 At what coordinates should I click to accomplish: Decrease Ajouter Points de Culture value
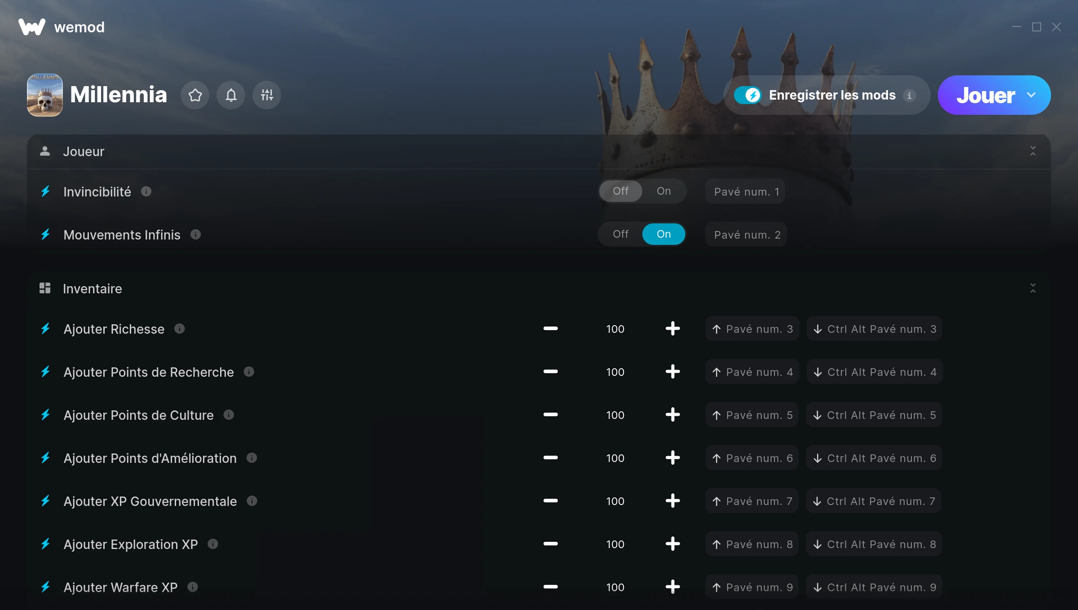[x=550, y=415]
